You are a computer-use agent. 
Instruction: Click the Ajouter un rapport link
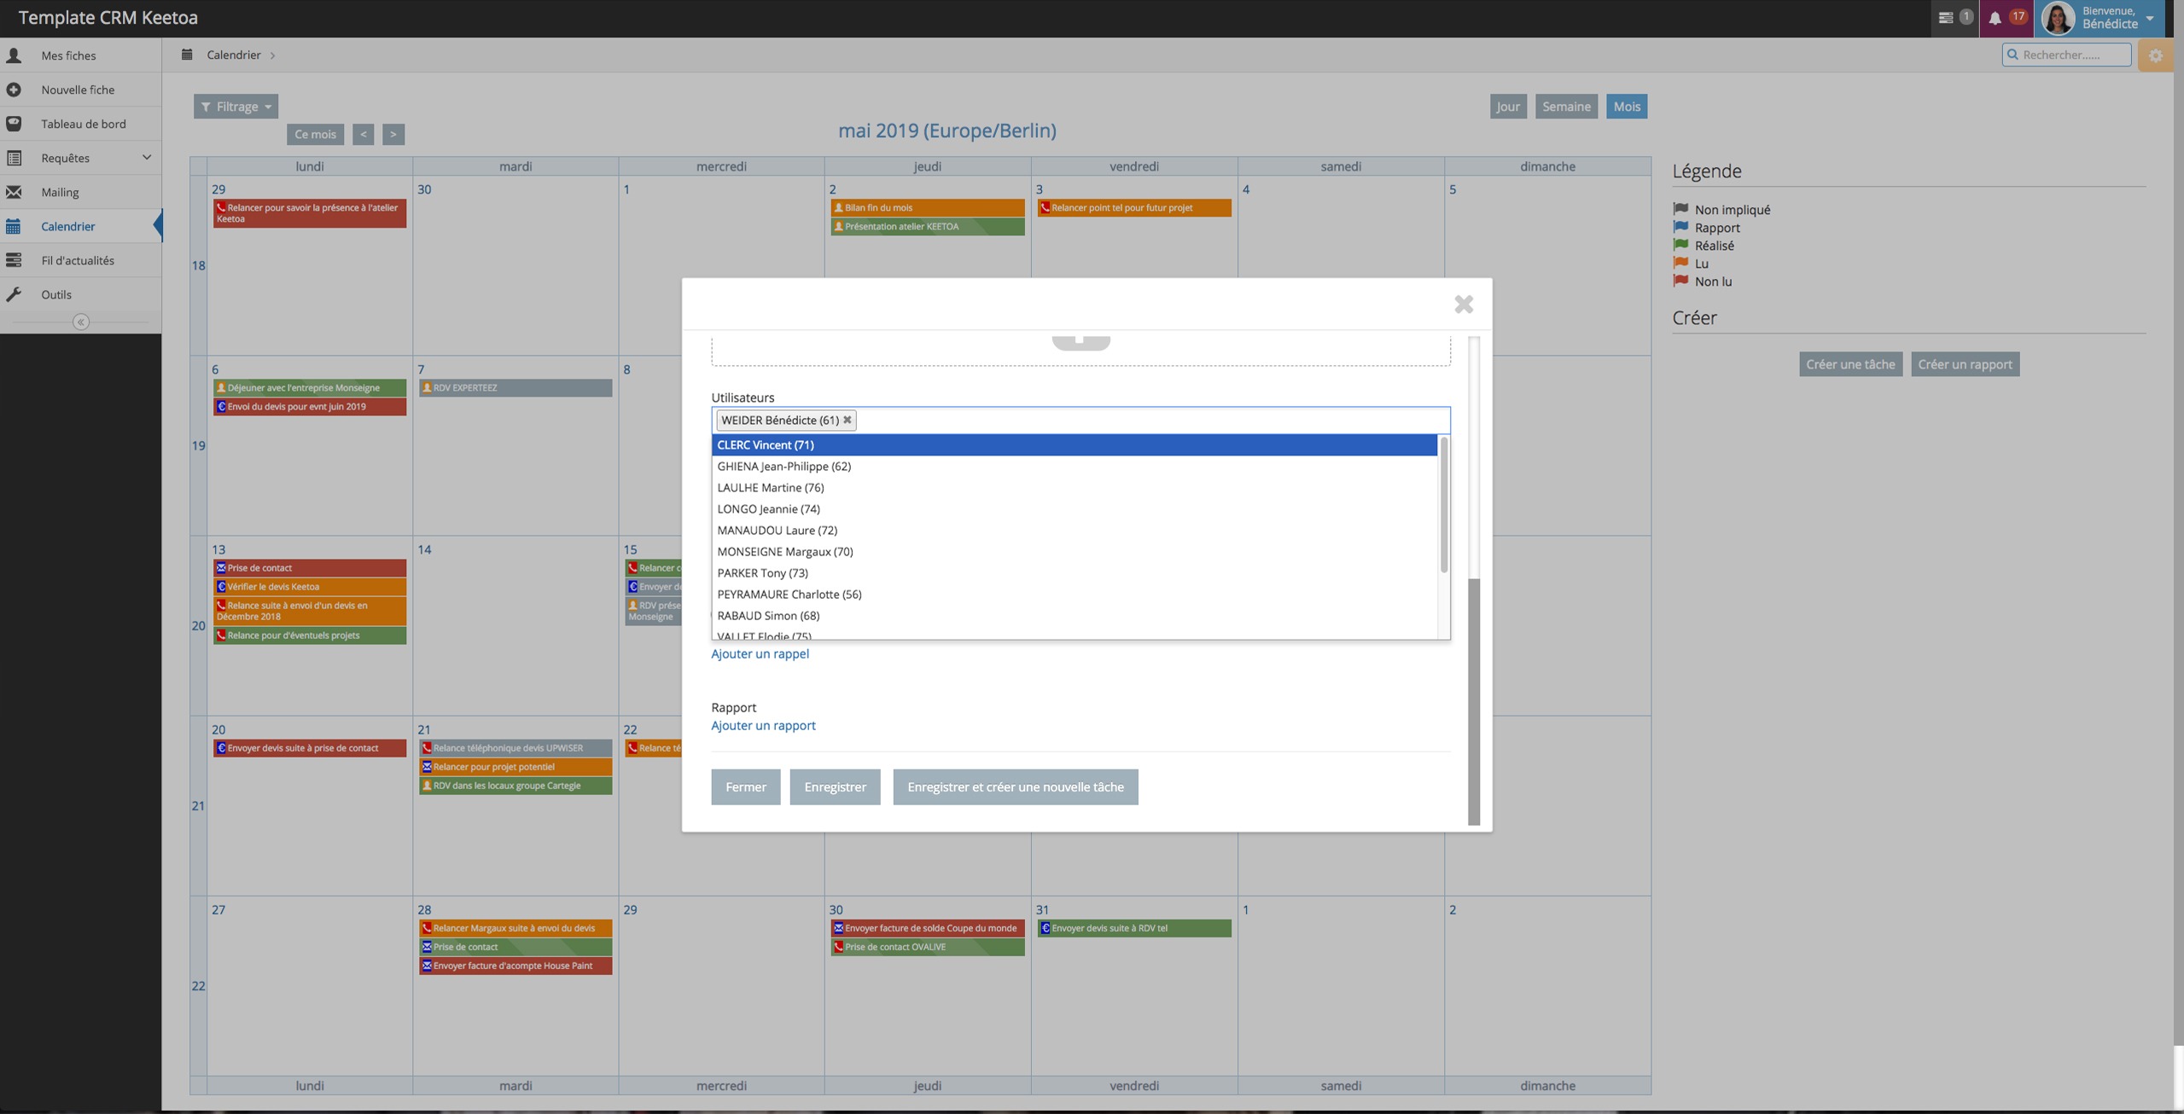point(763,726)
